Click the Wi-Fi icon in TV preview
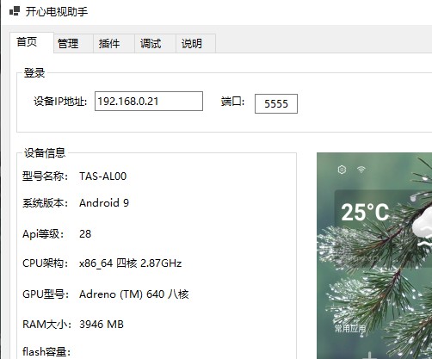This screenshot has height=359, width=432. [361, 169]
